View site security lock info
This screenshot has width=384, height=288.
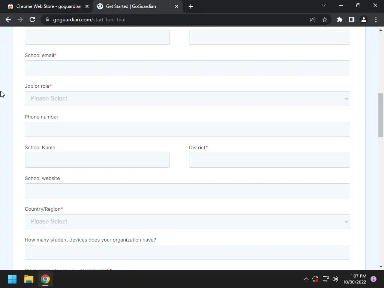click(x=47, y=19)
